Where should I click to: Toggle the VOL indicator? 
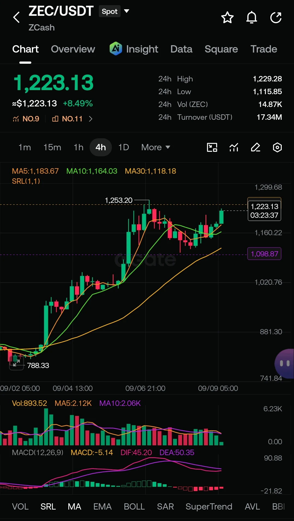click(x=20, y=507)
